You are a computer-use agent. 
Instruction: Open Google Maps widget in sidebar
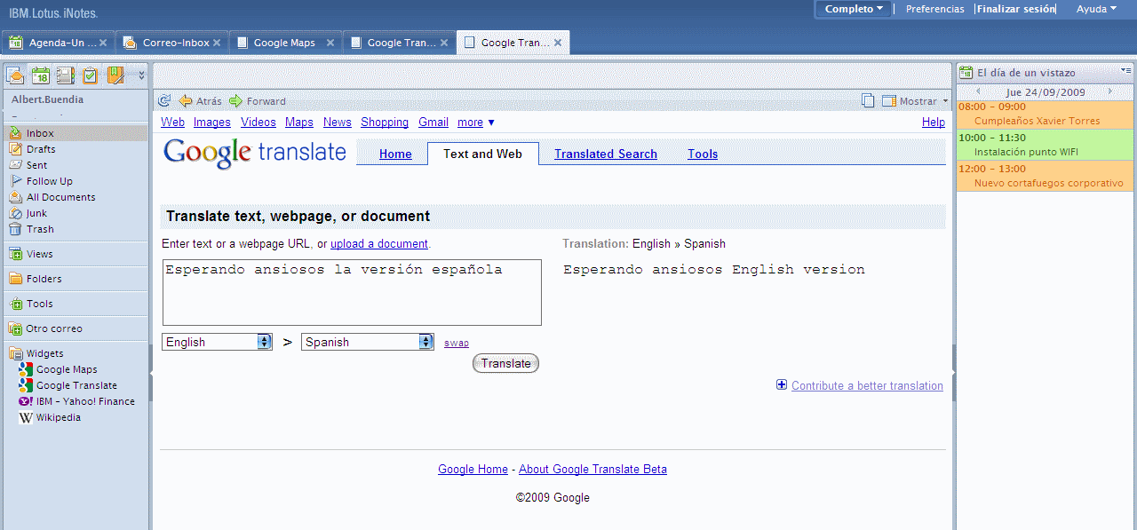67,369
